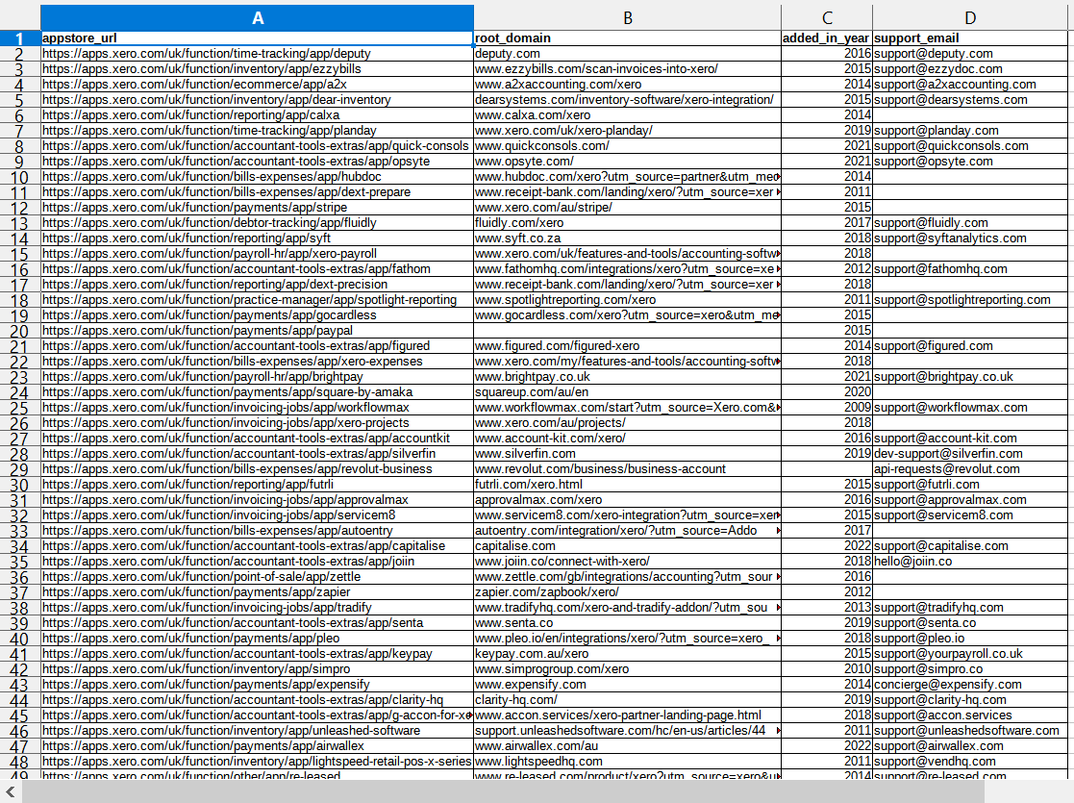Select row 20 header
The width and height of the screenshot is (1074, 803).
(20, 331)
